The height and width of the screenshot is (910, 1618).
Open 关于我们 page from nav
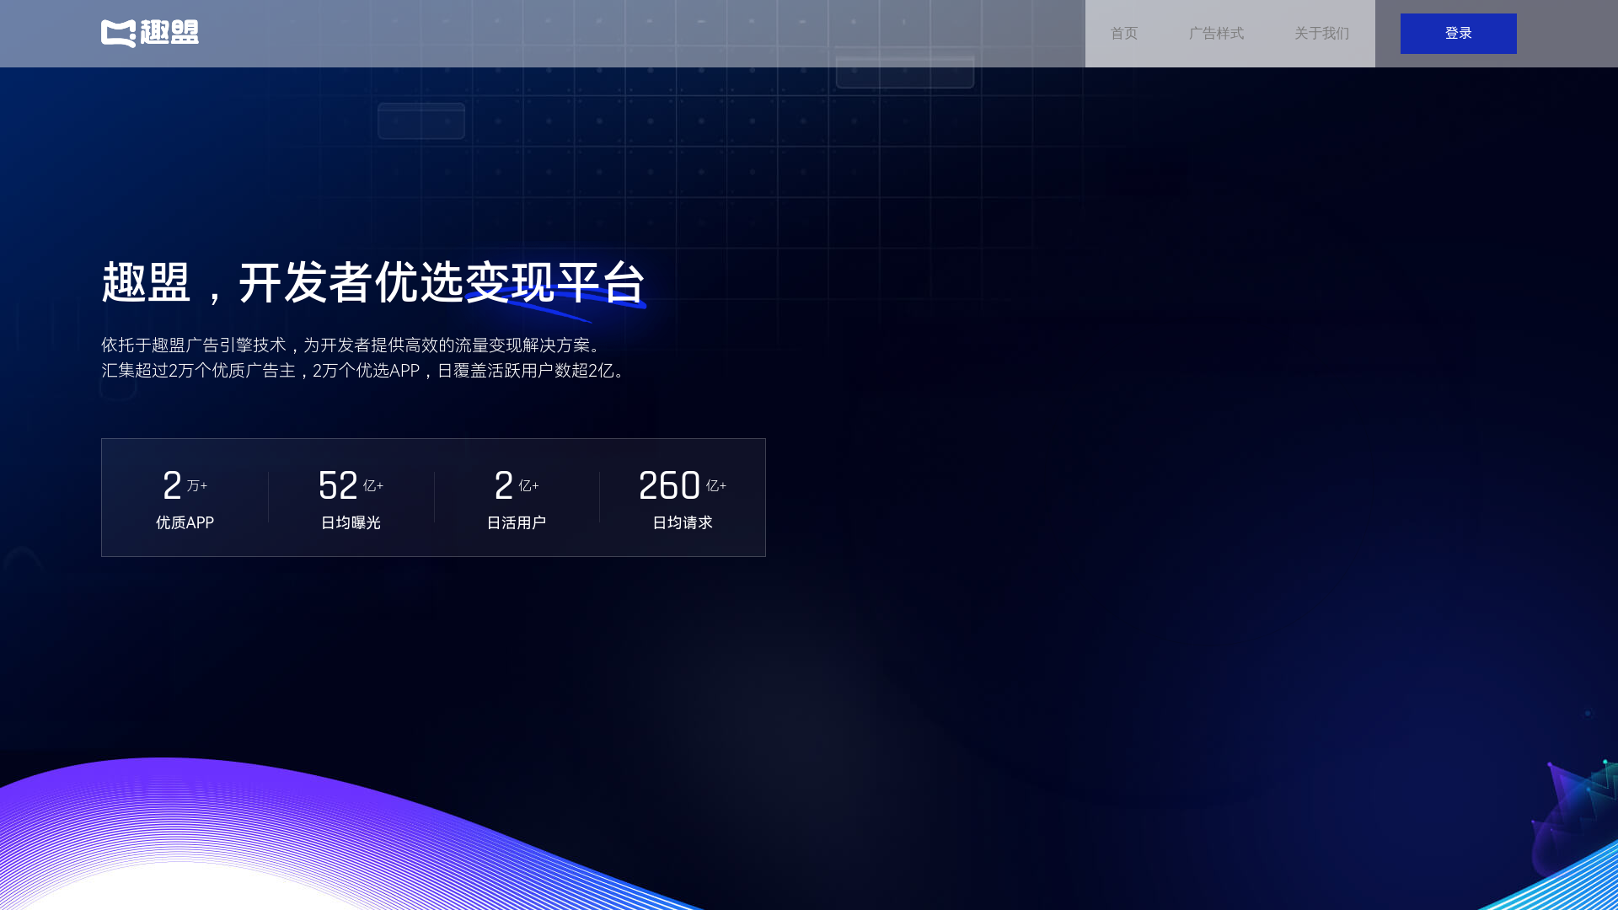[1321, 34]
